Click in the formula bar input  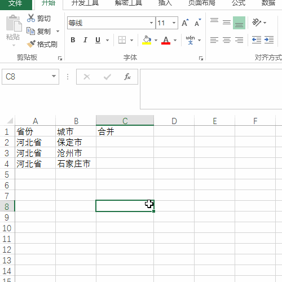pyautogui.click(x=211, y=89)
